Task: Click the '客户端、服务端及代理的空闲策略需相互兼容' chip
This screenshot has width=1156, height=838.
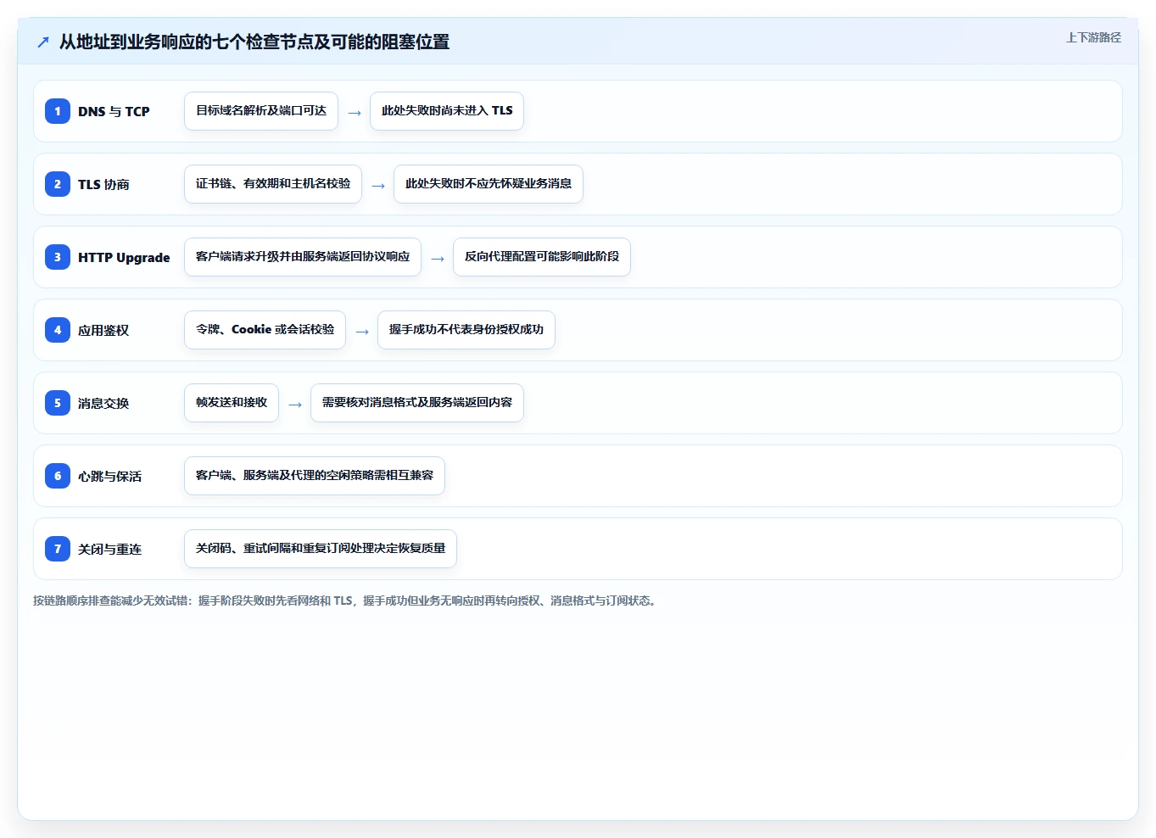Action: [315, 476]
